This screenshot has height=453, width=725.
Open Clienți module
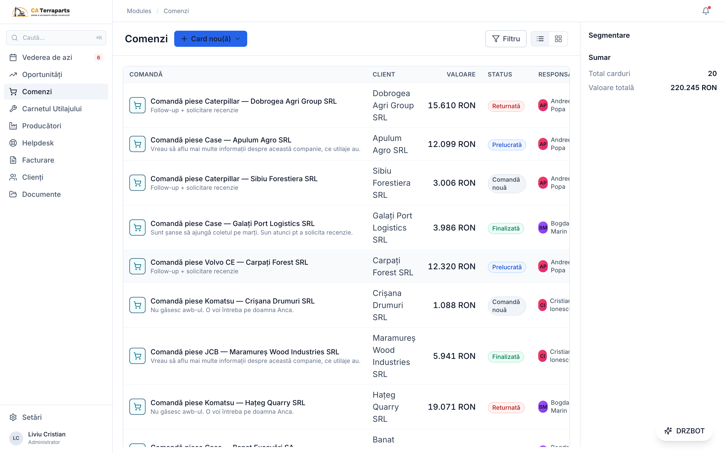point(56,177)
